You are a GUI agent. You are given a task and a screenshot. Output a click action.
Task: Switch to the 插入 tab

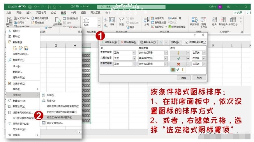pos(29,12)
